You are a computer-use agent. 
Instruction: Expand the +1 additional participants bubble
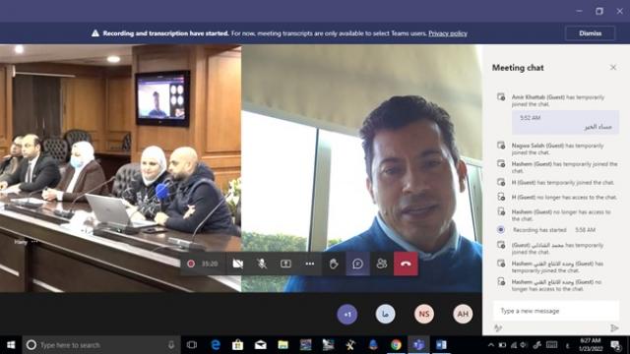pos(347,315)
